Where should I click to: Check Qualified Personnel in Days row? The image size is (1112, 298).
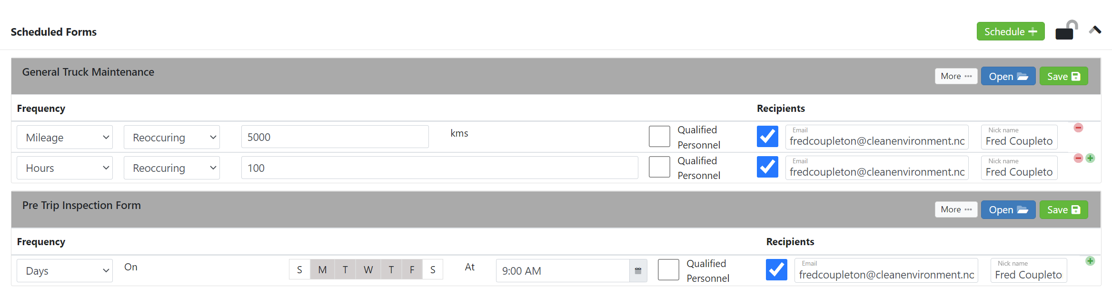click(668, 270)
